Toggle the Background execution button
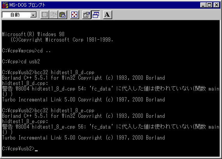This screenshot has width=222, height=159. 96,15
